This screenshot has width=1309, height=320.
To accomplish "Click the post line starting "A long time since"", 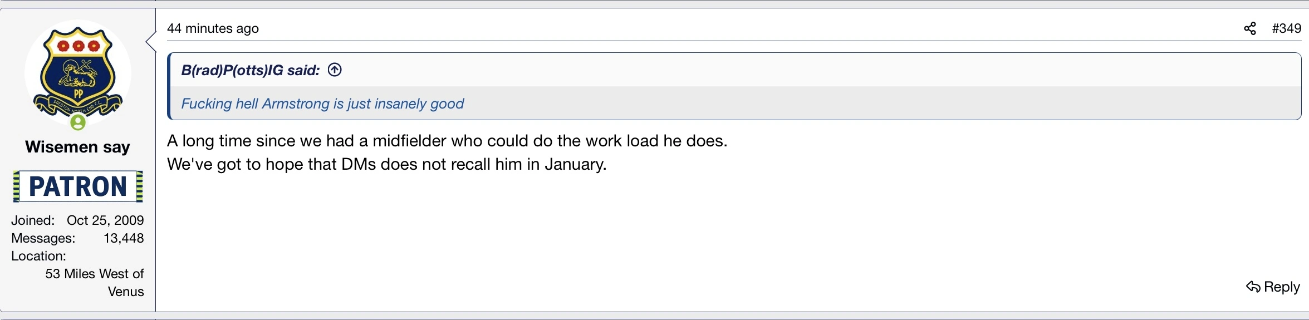I will point(447,141).
